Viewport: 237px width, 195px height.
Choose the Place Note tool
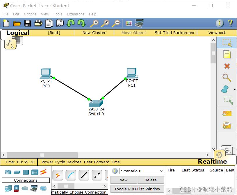[x=227, y=54]
